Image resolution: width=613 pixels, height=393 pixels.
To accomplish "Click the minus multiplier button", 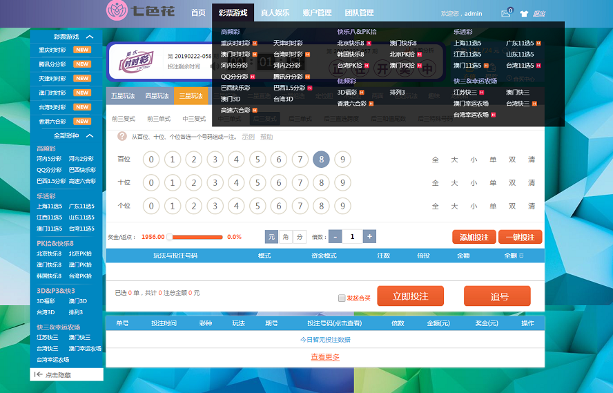I will [x=335, y=237].
